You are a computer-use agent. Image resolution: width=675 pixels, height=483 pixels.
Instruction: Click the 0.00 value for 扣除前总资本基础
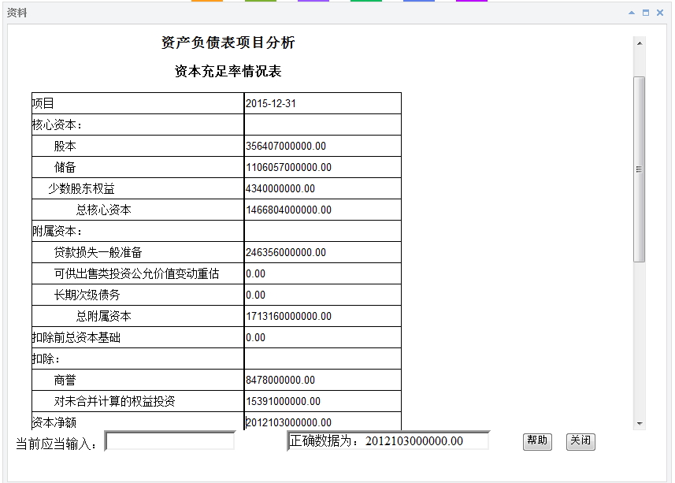(256, 337)
